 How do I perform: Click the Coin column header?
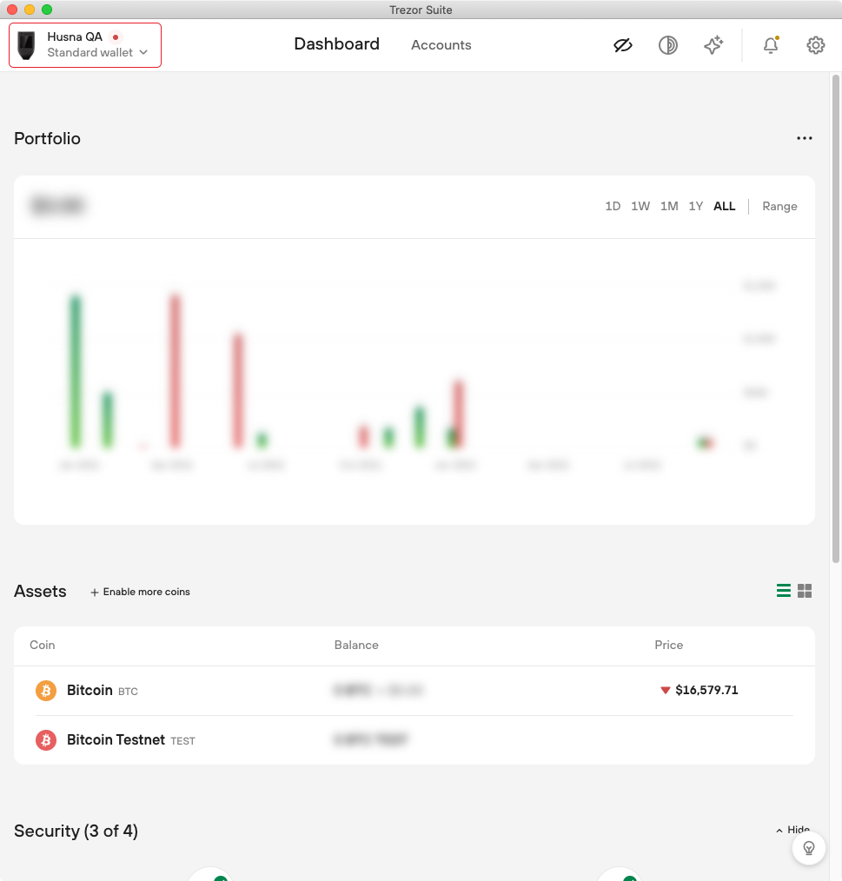click(x=43, y=645)
